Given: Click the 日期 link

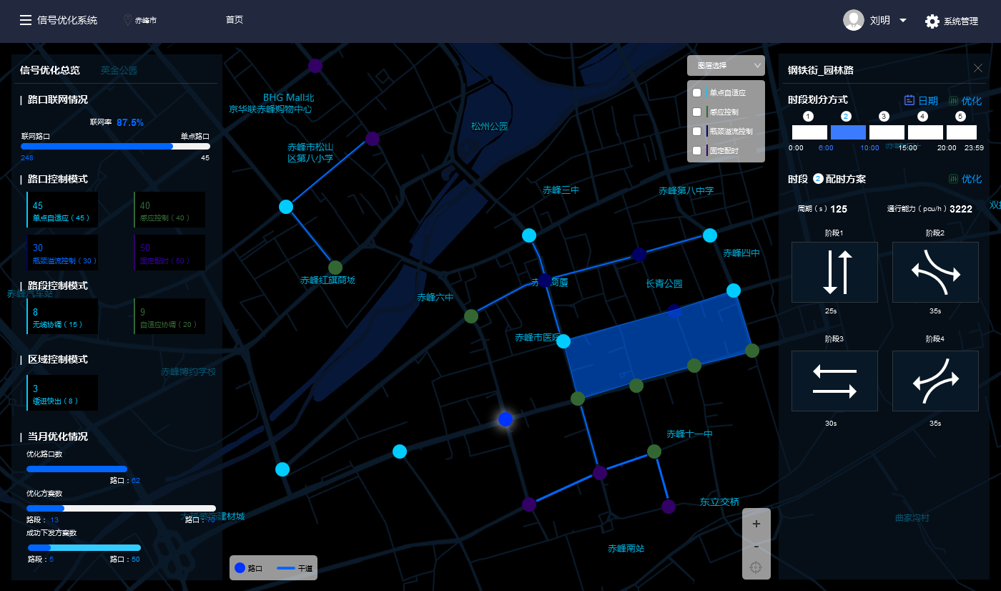Looking at the screenshot, I should tap(928, 101).
